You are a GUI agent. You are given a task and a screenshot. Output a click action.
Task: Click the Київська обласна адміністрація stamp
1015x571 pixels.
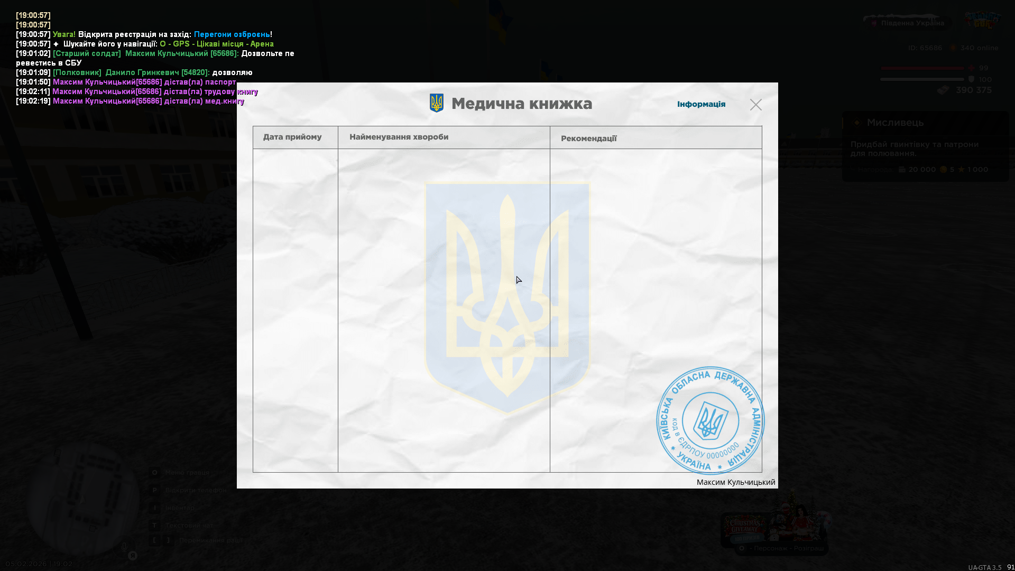[x=710, y=421]
